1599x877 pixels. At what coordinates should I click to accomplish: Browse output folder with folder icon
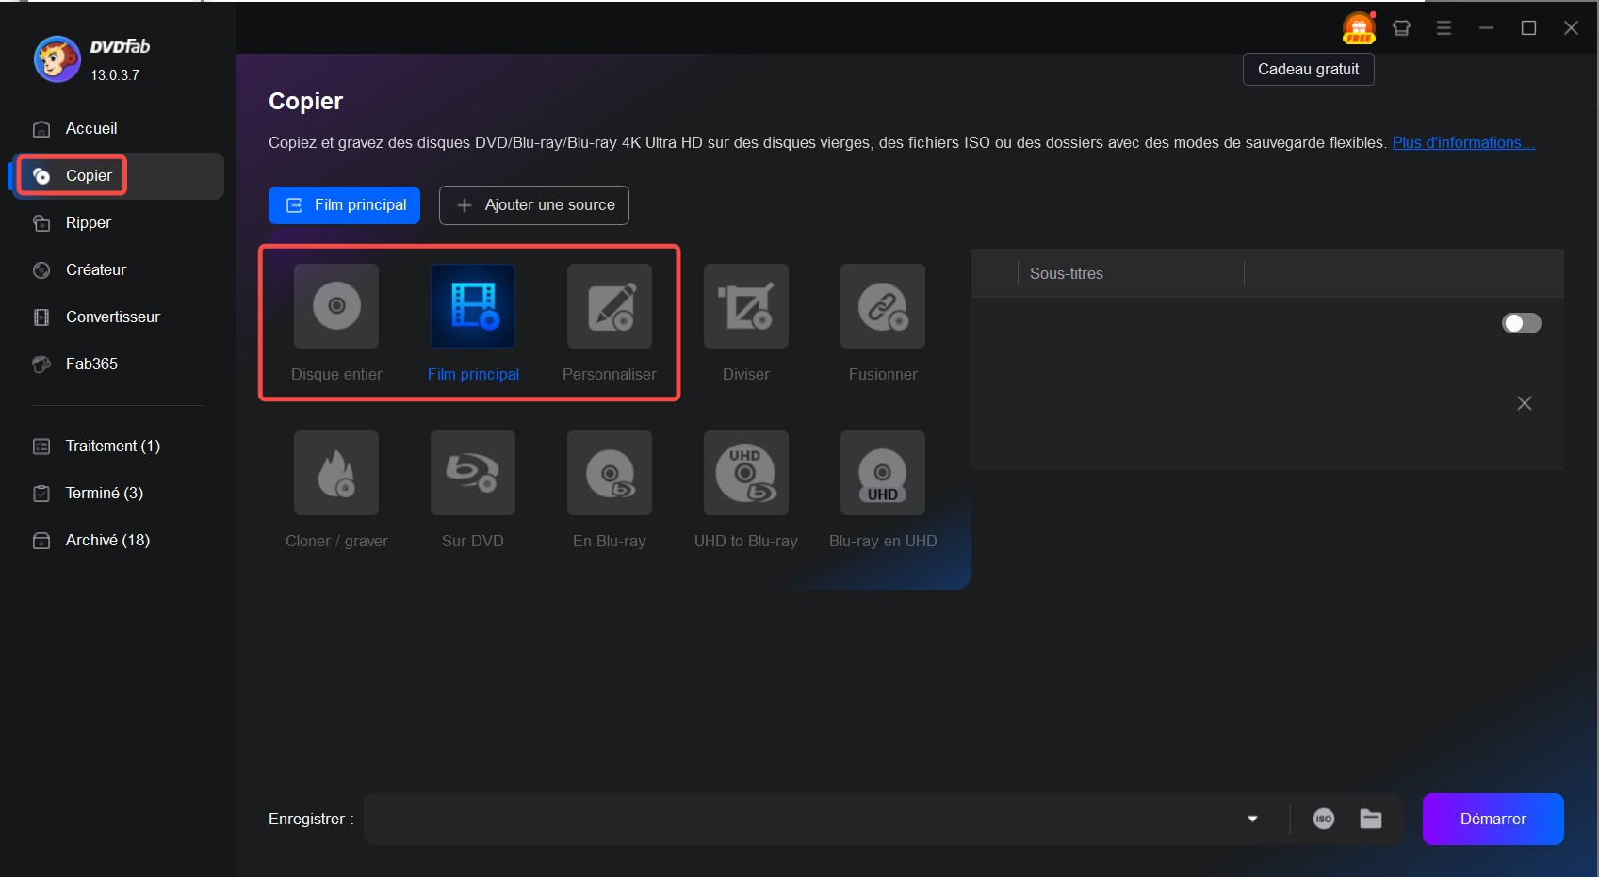(x=1371, y=819)
